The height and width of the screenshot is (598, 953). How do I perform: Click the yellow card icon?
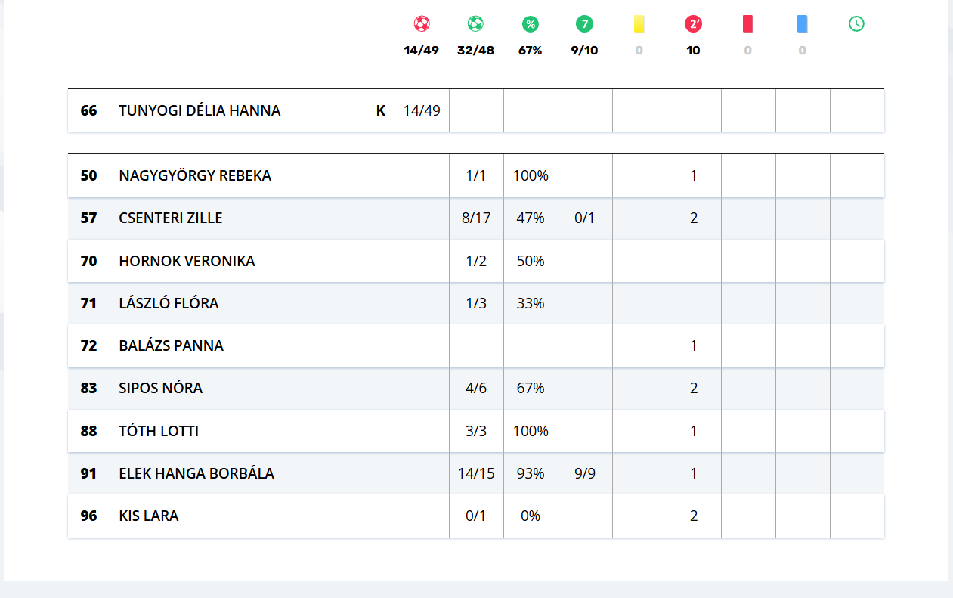click(x=639, y=24)
